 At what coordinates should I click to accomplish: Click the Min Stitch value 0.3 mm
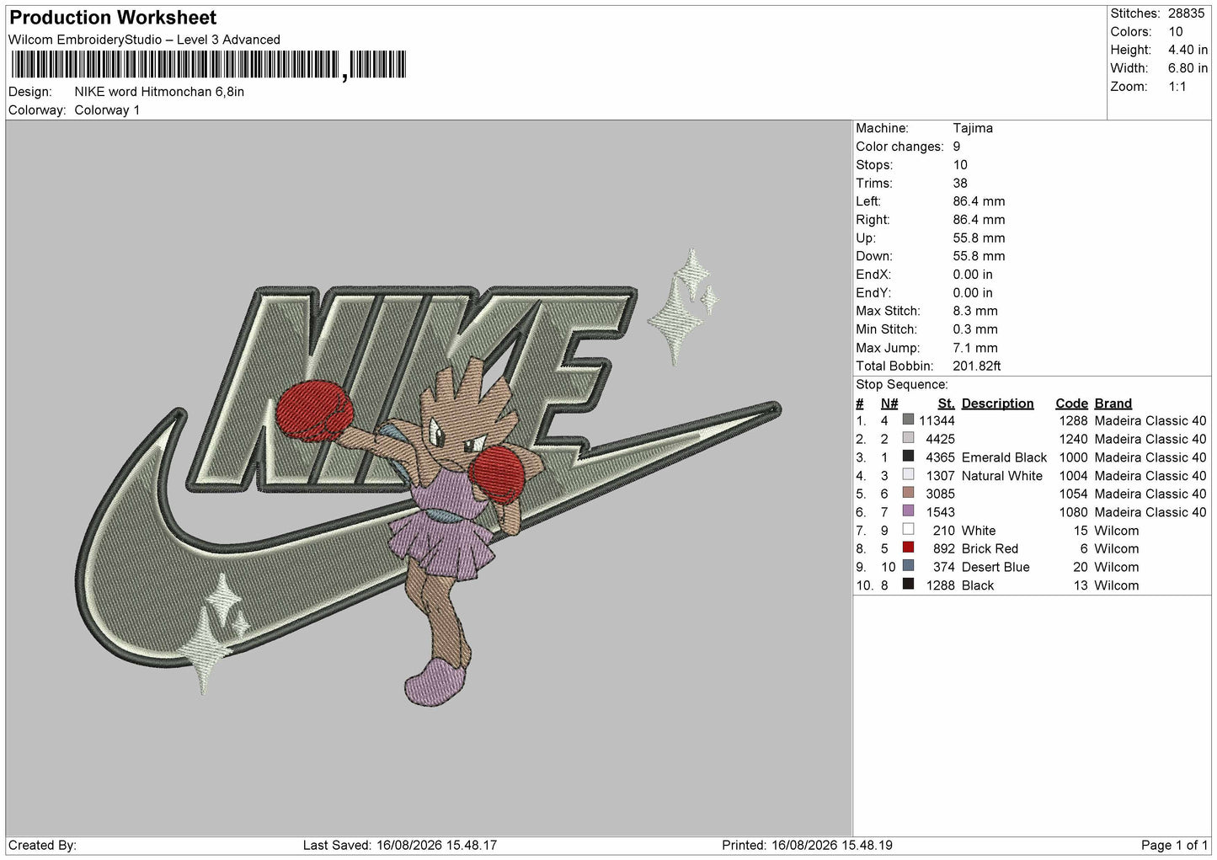point(975,329)
